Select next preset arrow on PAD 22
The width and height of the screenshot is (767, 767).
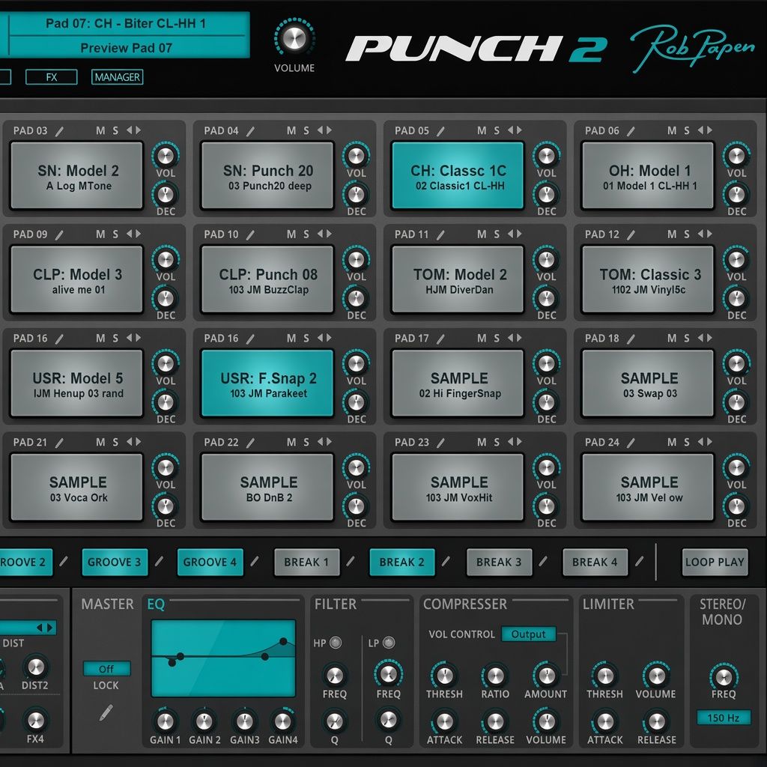click(x=329, y=442)
